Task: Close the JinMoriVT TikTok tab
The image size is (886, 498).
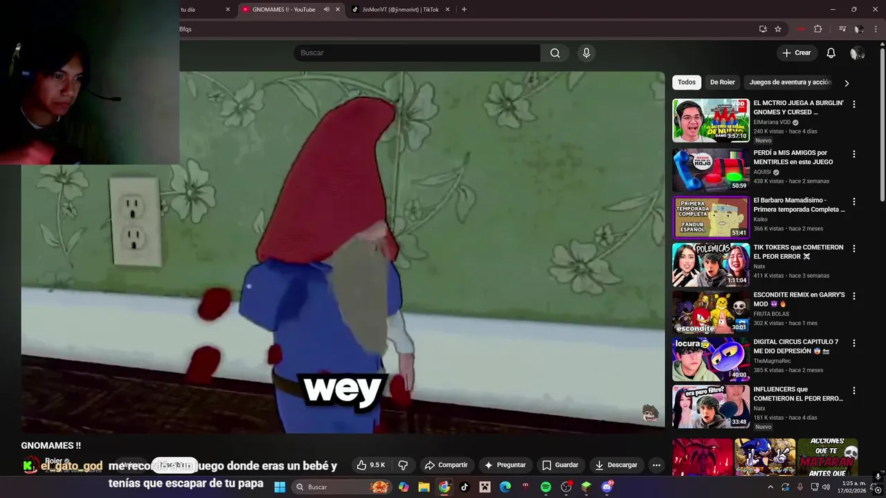Action: click(447, 10)
